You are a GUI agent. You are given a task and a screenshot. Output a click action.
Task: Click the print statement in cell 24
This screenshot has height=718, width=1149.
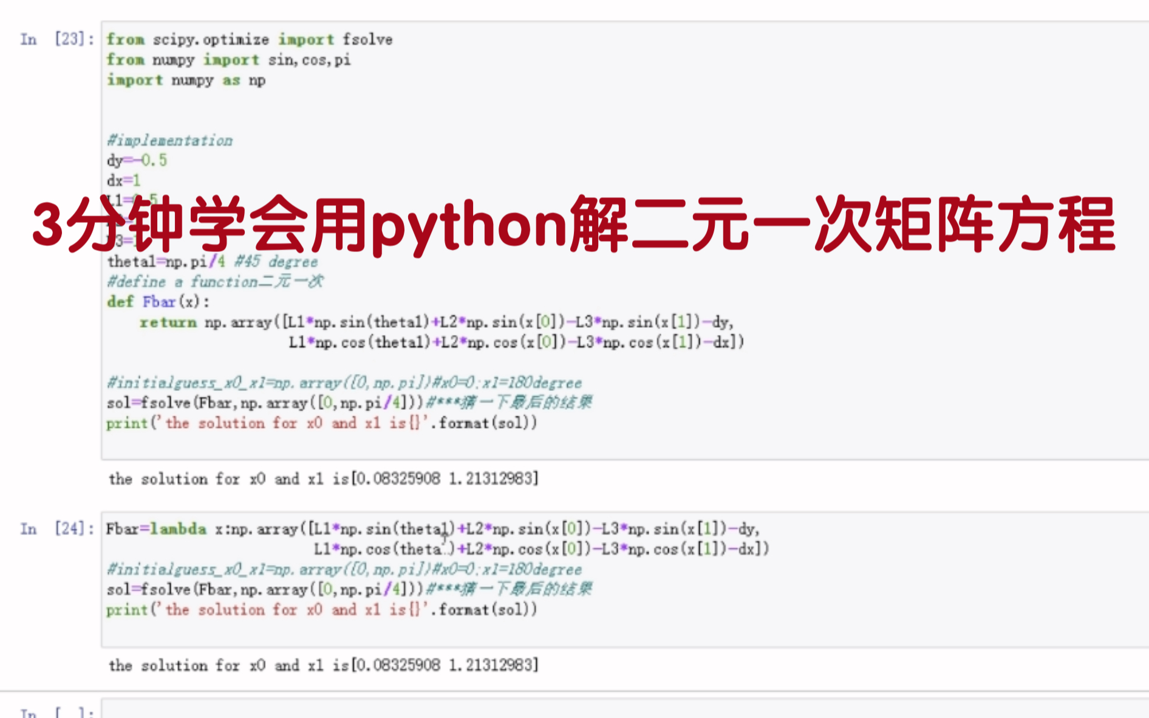click(322, 609)
